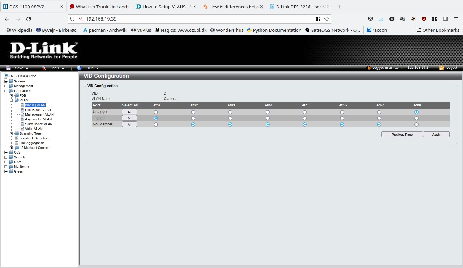The width and height of the screenshot is (463, 268).
Task: Click the Tools wrench icon
Action: [44, 68]
